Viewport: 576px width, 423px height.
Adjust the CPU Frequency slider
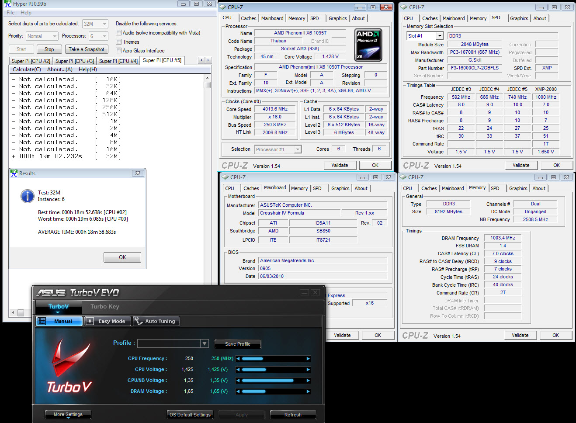point(273,359)
